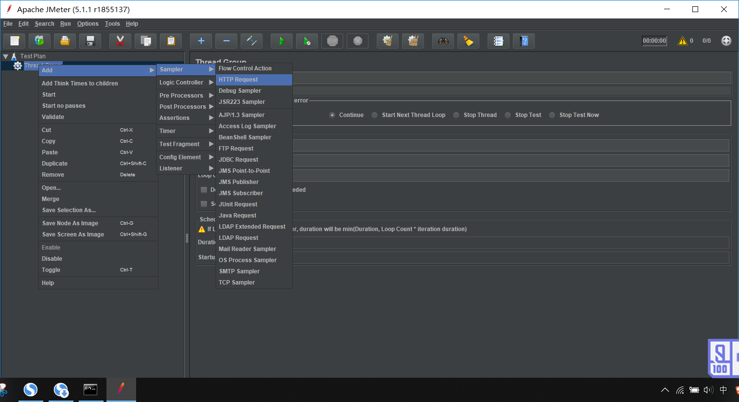Select the Continue radio button
The image size is (739, 402).
333,115
